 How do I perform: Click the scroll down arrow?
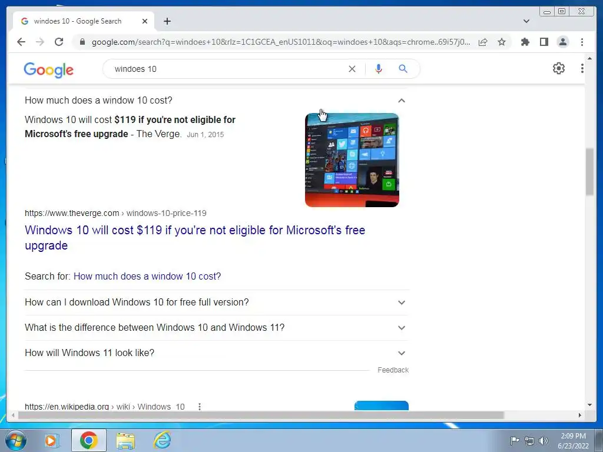(589, 405)
